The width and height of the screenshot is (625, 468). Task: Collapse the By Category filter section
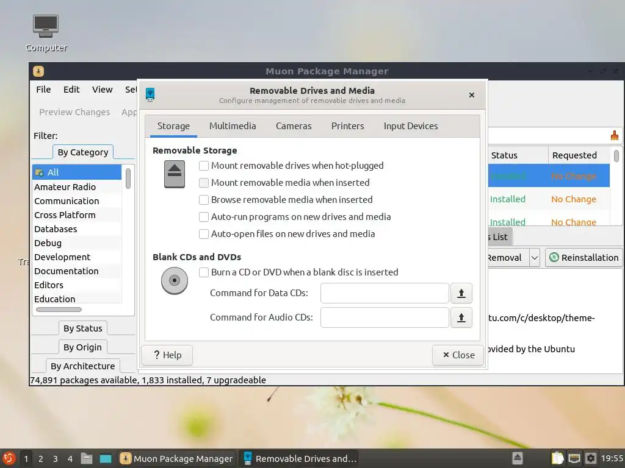[x=82, y=152]
